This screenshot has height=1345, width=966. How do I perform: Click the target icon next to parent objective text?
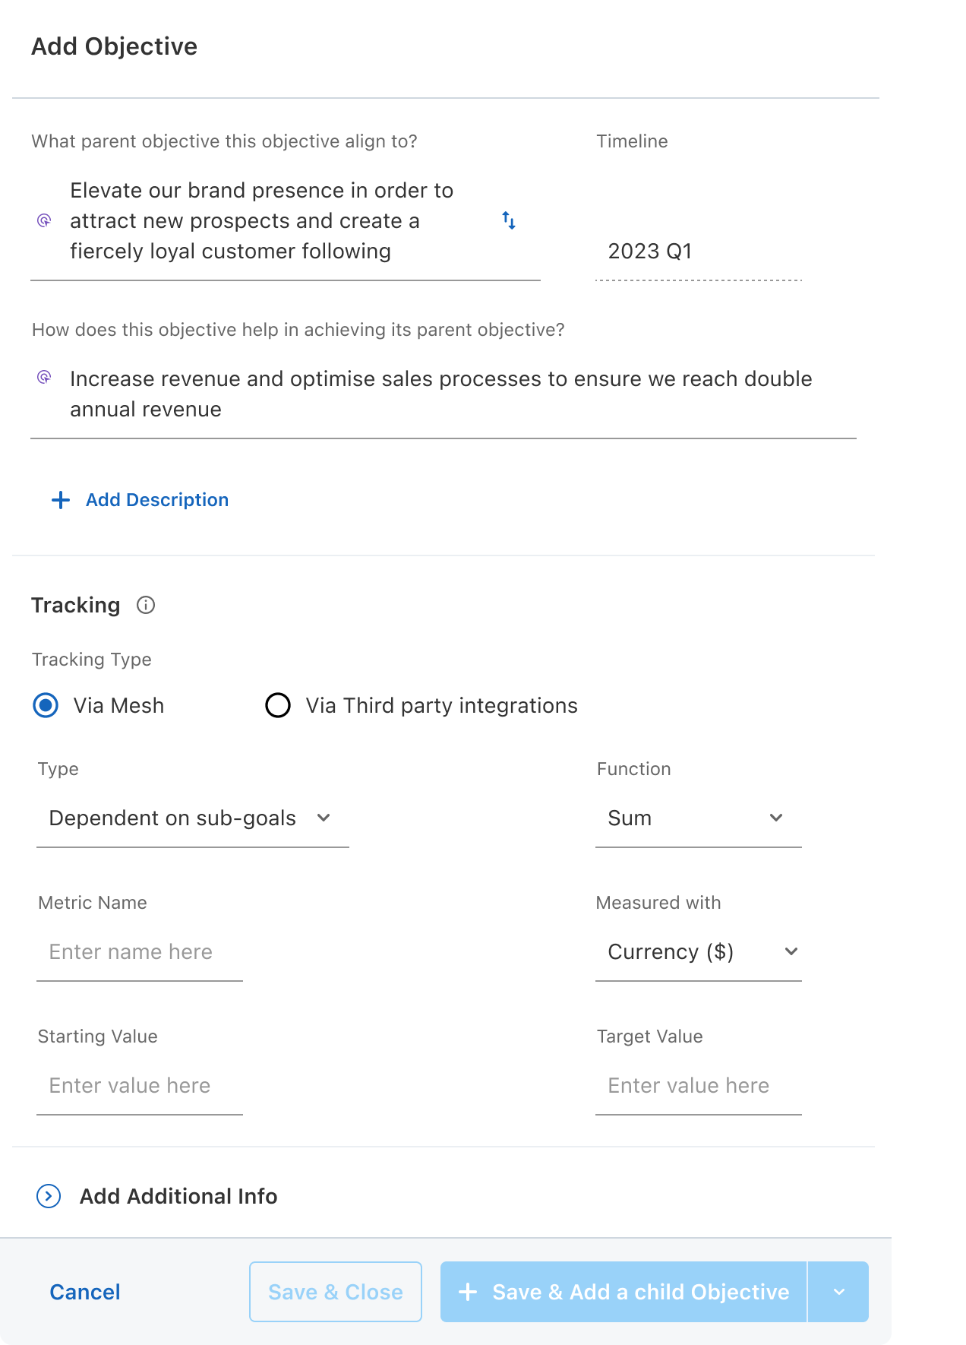pos(44,220)
